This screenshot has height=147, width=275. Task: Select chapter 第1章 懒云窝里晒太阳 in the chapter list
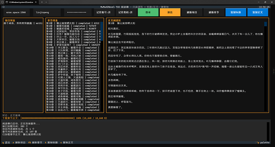point(73,23)
